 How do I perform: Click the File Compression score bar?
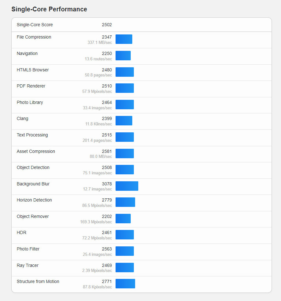pos(124,39)
